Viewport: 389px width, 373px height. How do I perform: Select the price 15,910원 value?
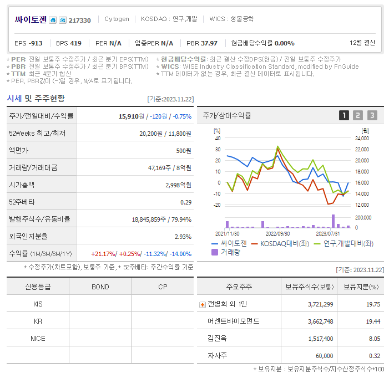click(x=131, y=116)
